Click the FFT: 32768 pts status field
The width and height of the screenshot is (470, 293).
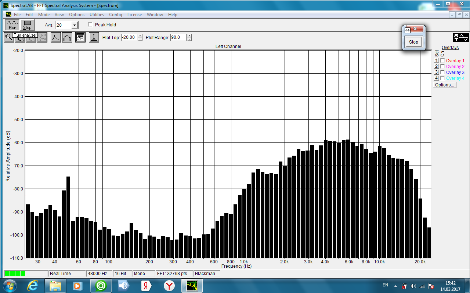[174, 274]
